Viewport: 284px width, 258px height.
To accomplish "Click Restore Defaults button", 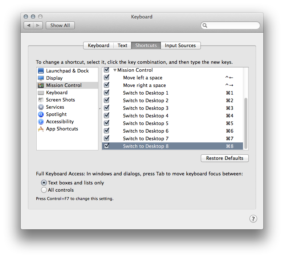I will [x=224, y=158].
